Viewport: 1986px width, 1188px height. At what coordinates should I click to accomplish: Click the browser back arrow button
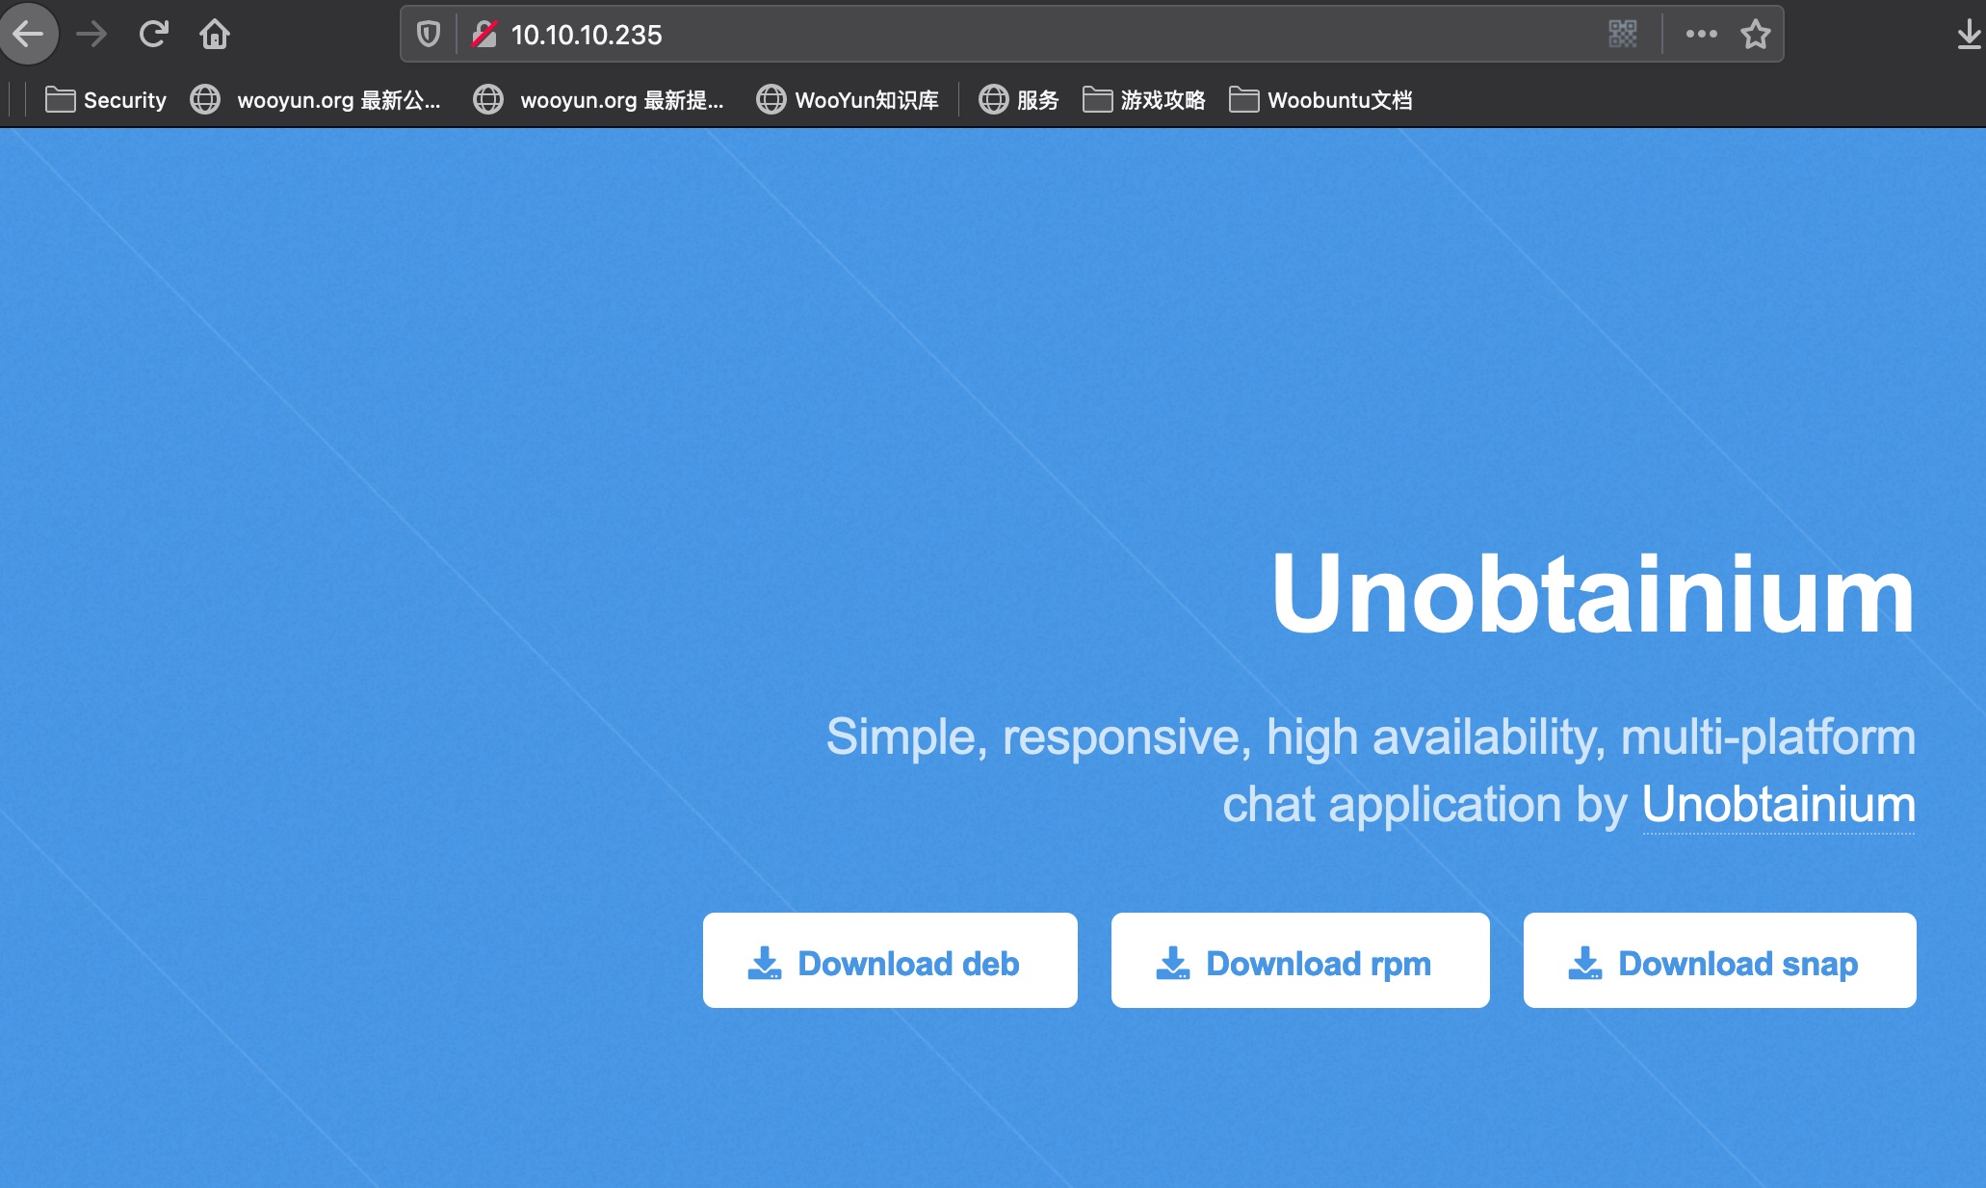pyautogui.click(x=28, y=35)
